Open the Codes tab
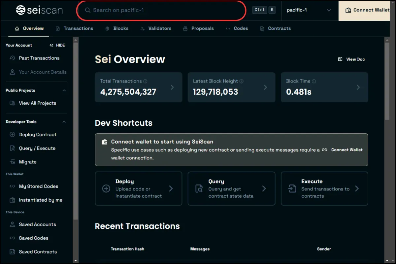The width and height of the screenshot is (396, 264). click(237, 28)
